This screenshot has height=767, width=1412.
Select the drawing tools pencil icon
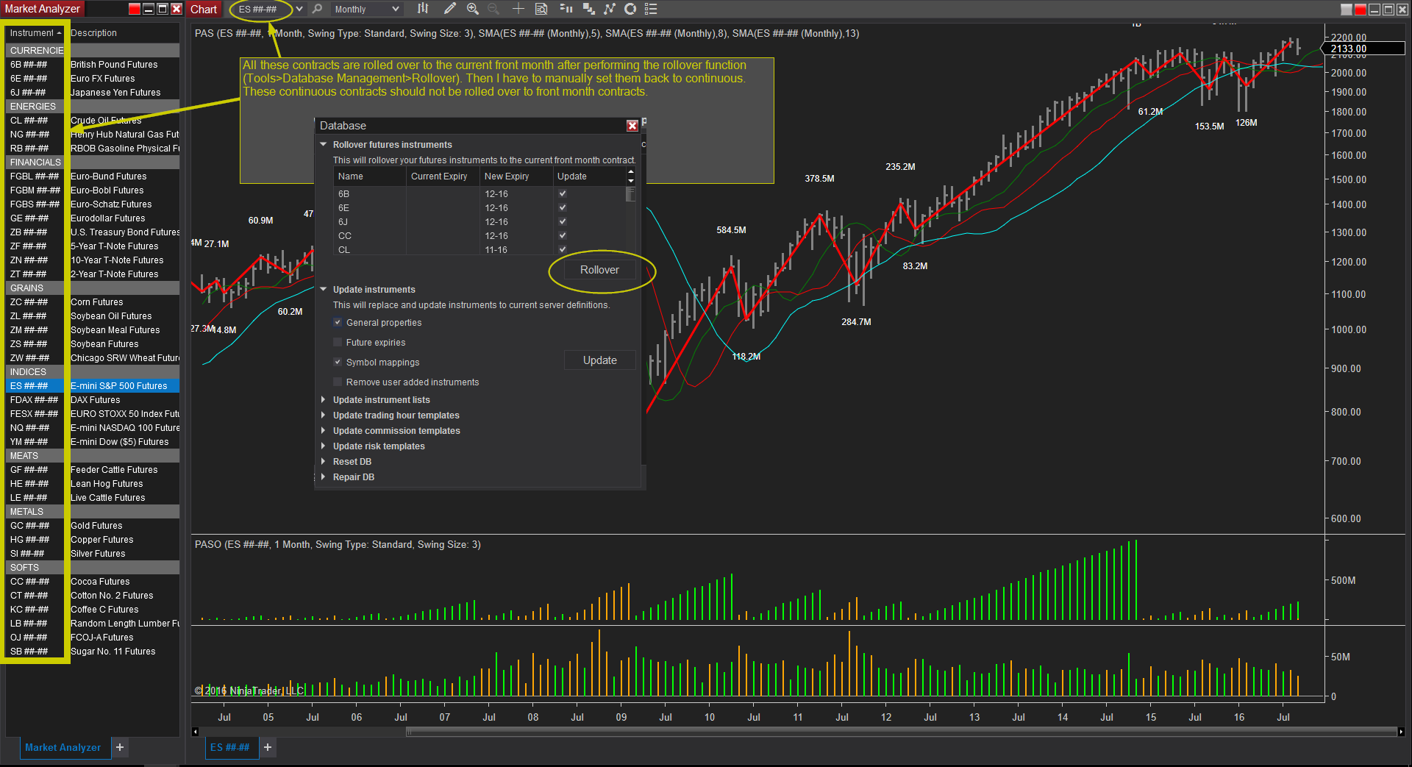click(x=450, y=9)
